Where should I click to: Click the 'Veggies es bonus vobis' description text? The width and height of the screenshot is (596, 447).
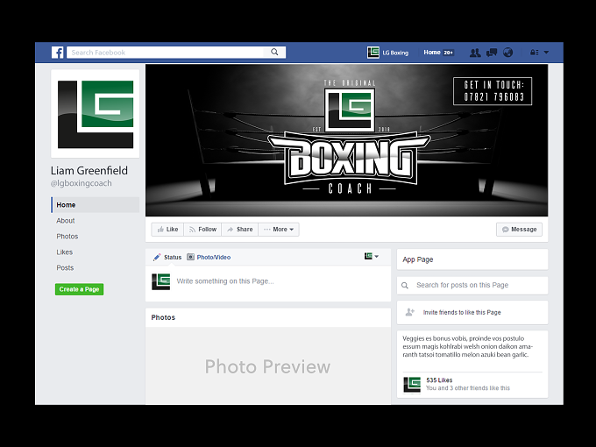tap(468, 346)
